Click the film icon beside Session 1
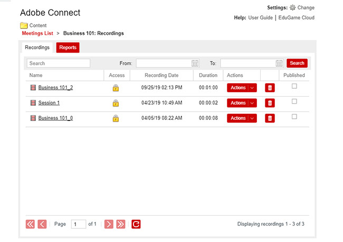 (33, 103)
